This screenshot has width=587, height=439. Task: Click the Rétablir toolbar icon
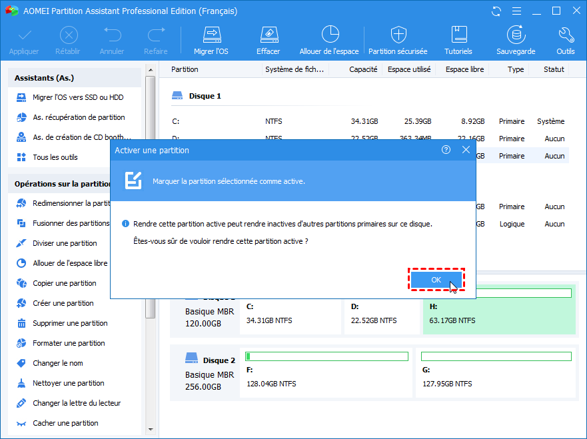(x=69, y=35)
